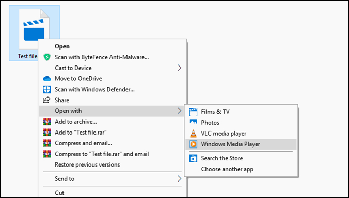Click the OneDrive cloud icon

coord(47,79)
